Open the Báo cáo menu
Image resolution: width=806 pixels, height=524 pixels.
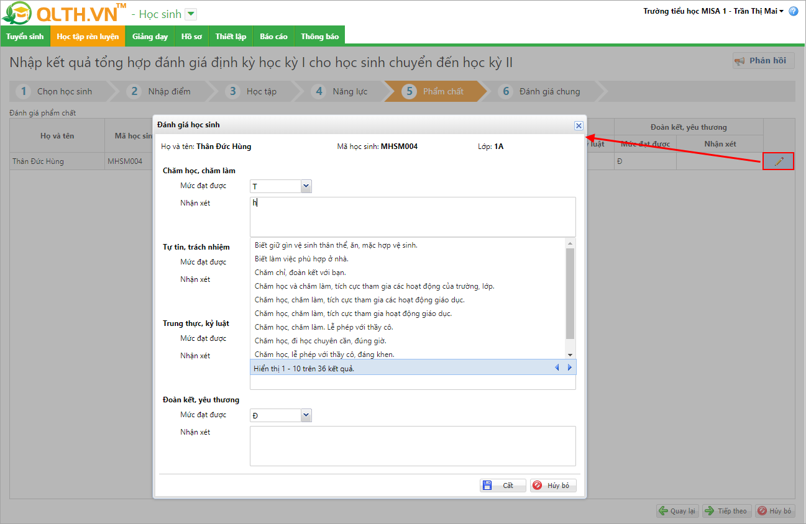pyautogui.click(x=273, y=36)
